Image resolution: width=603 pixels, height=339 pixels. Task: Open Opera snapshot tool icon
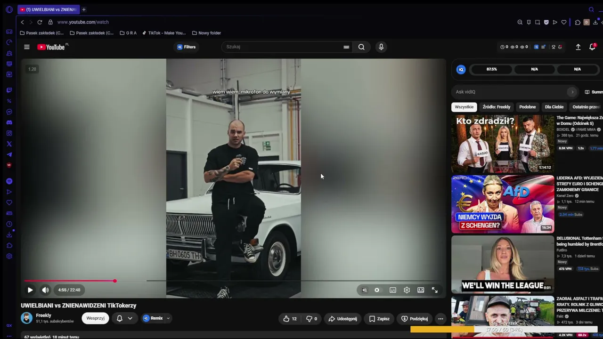pyautogui.click(x=538, y=22)
